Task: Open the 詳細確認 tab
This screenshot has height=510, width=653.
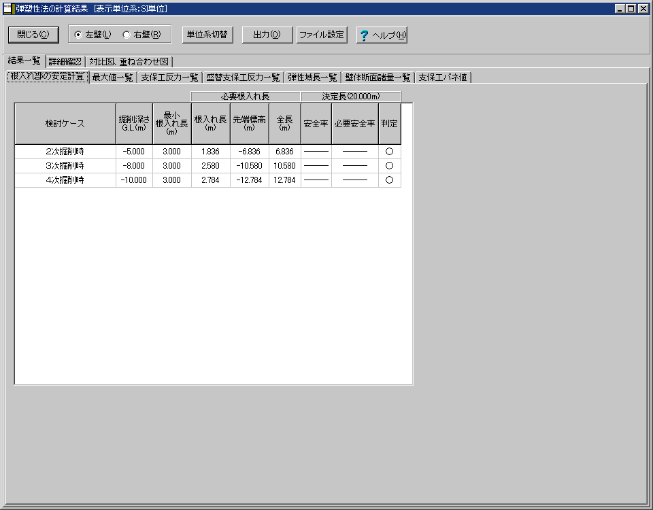Action: [x=65, y=62]
